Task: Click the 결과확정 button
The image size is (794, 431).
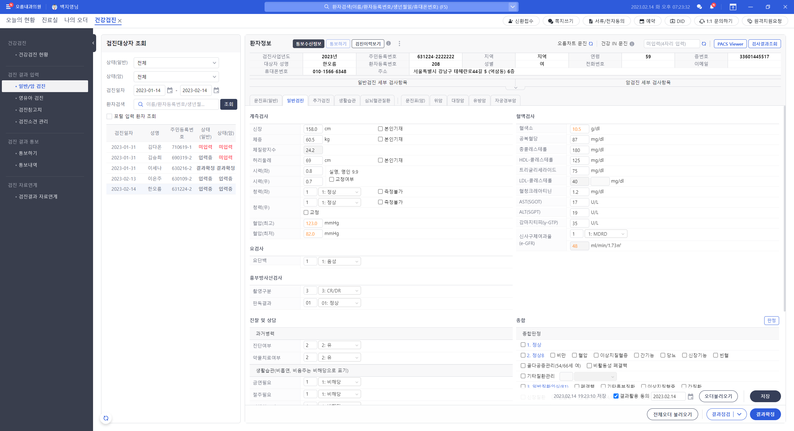Action: 765,414
